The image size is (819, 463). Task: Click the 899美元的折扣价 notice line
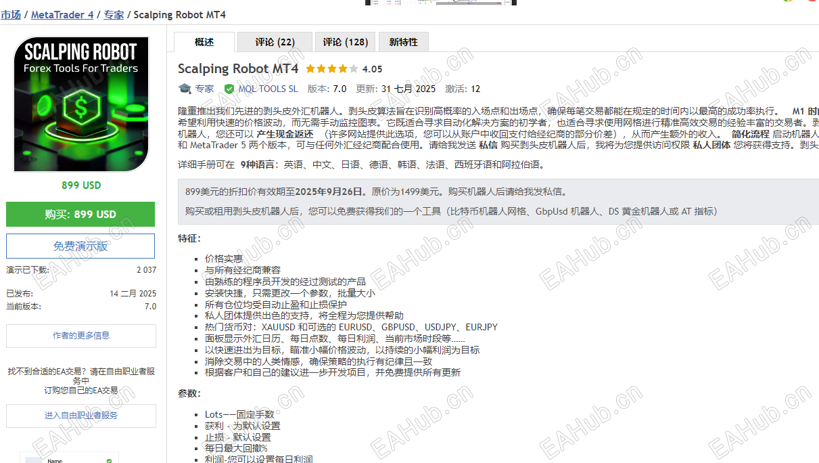376,192
